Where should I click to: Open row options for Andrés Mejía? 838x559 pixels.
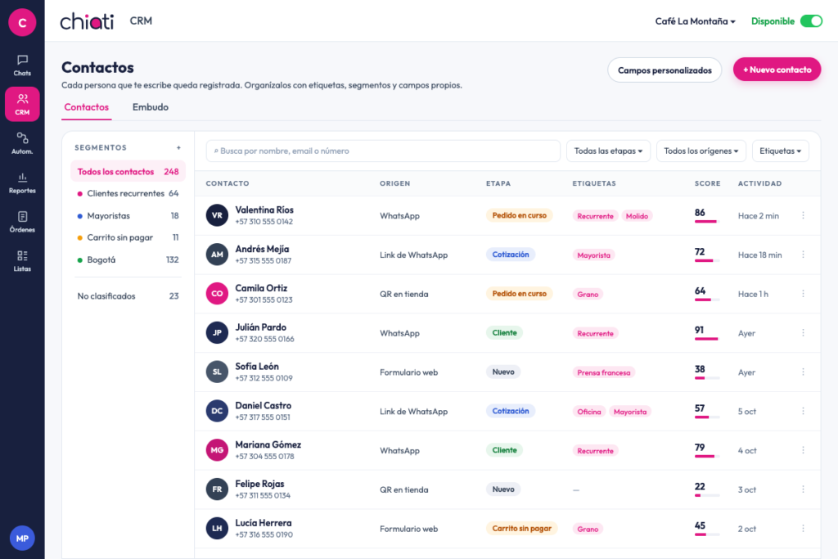pos(803,255)
